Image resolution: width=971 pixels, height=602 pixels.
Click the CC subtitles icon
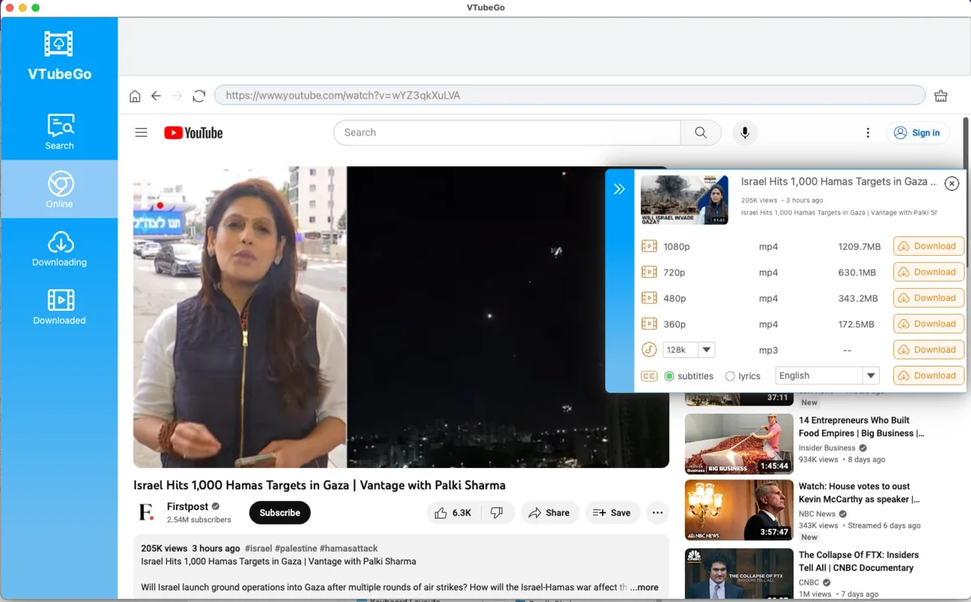(x=649, y=376)
